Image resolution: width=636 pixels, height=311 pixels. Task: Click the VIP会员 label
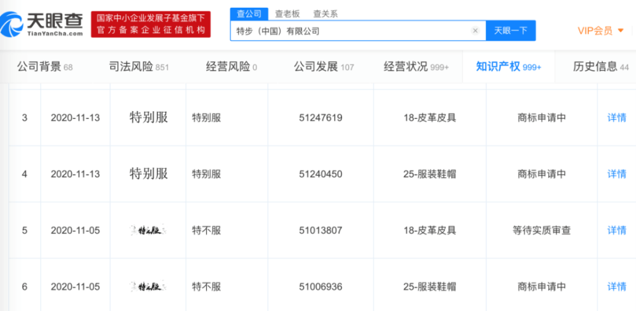[595, 31]
